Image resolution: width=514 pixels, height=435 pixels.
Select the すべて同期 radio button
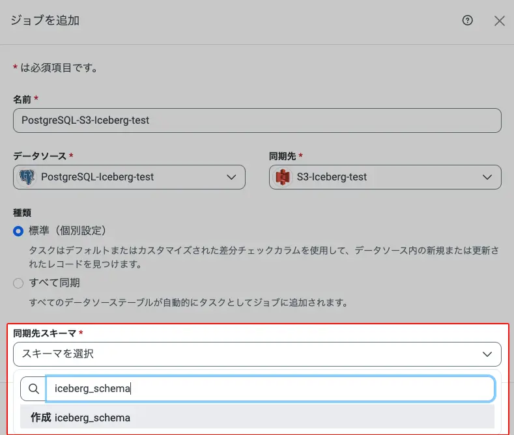tap(18, 283)
